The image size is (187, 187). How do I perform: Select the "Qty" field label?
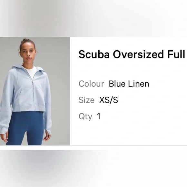click(85, 116)
